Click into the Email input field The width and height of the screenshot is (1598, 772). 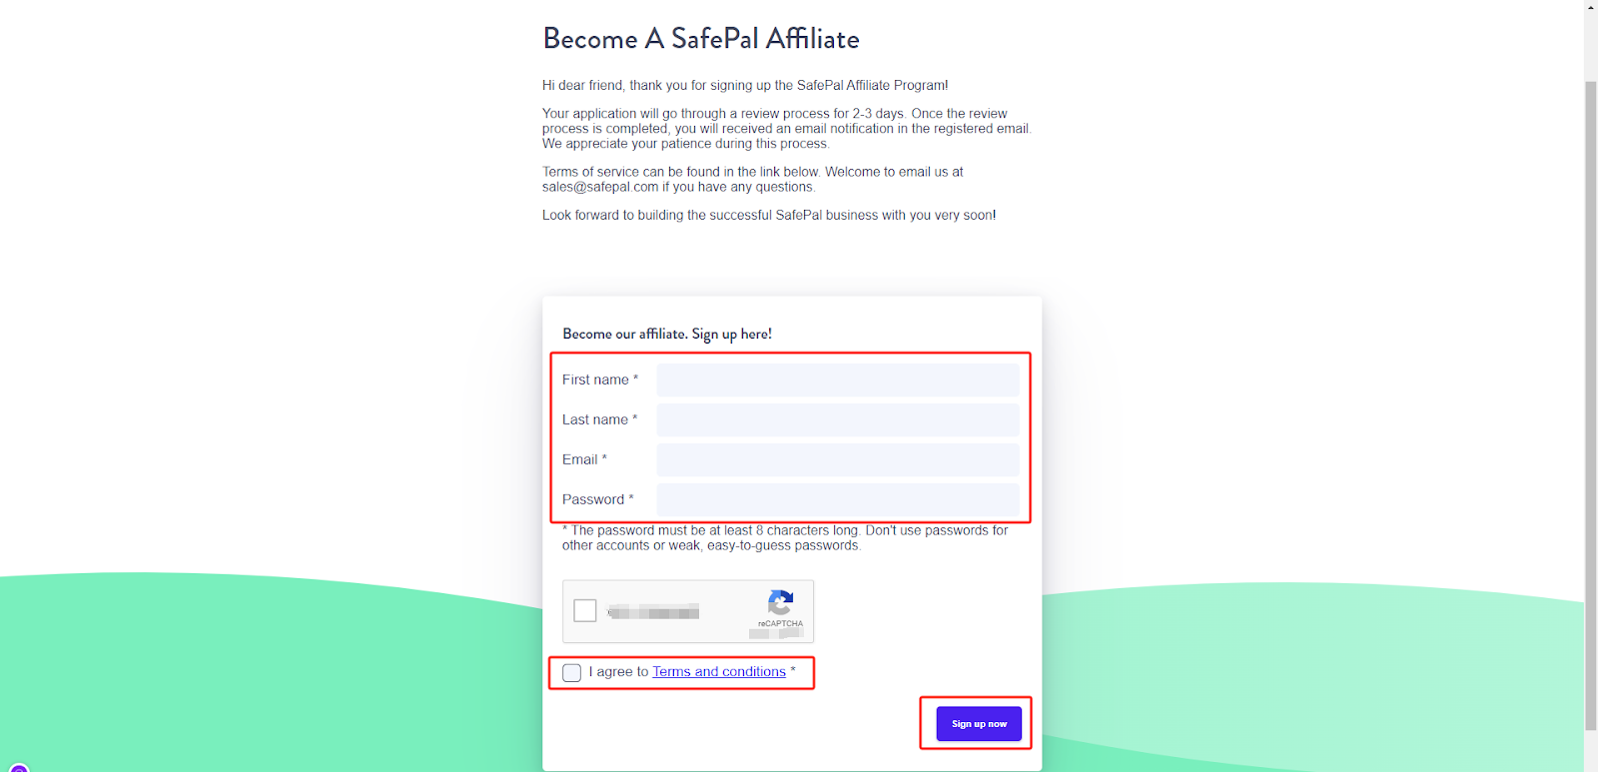(x=837, y=459)
